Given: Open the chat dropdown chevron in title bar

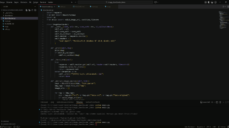Looking at the screenshot, I should point(158,2).
